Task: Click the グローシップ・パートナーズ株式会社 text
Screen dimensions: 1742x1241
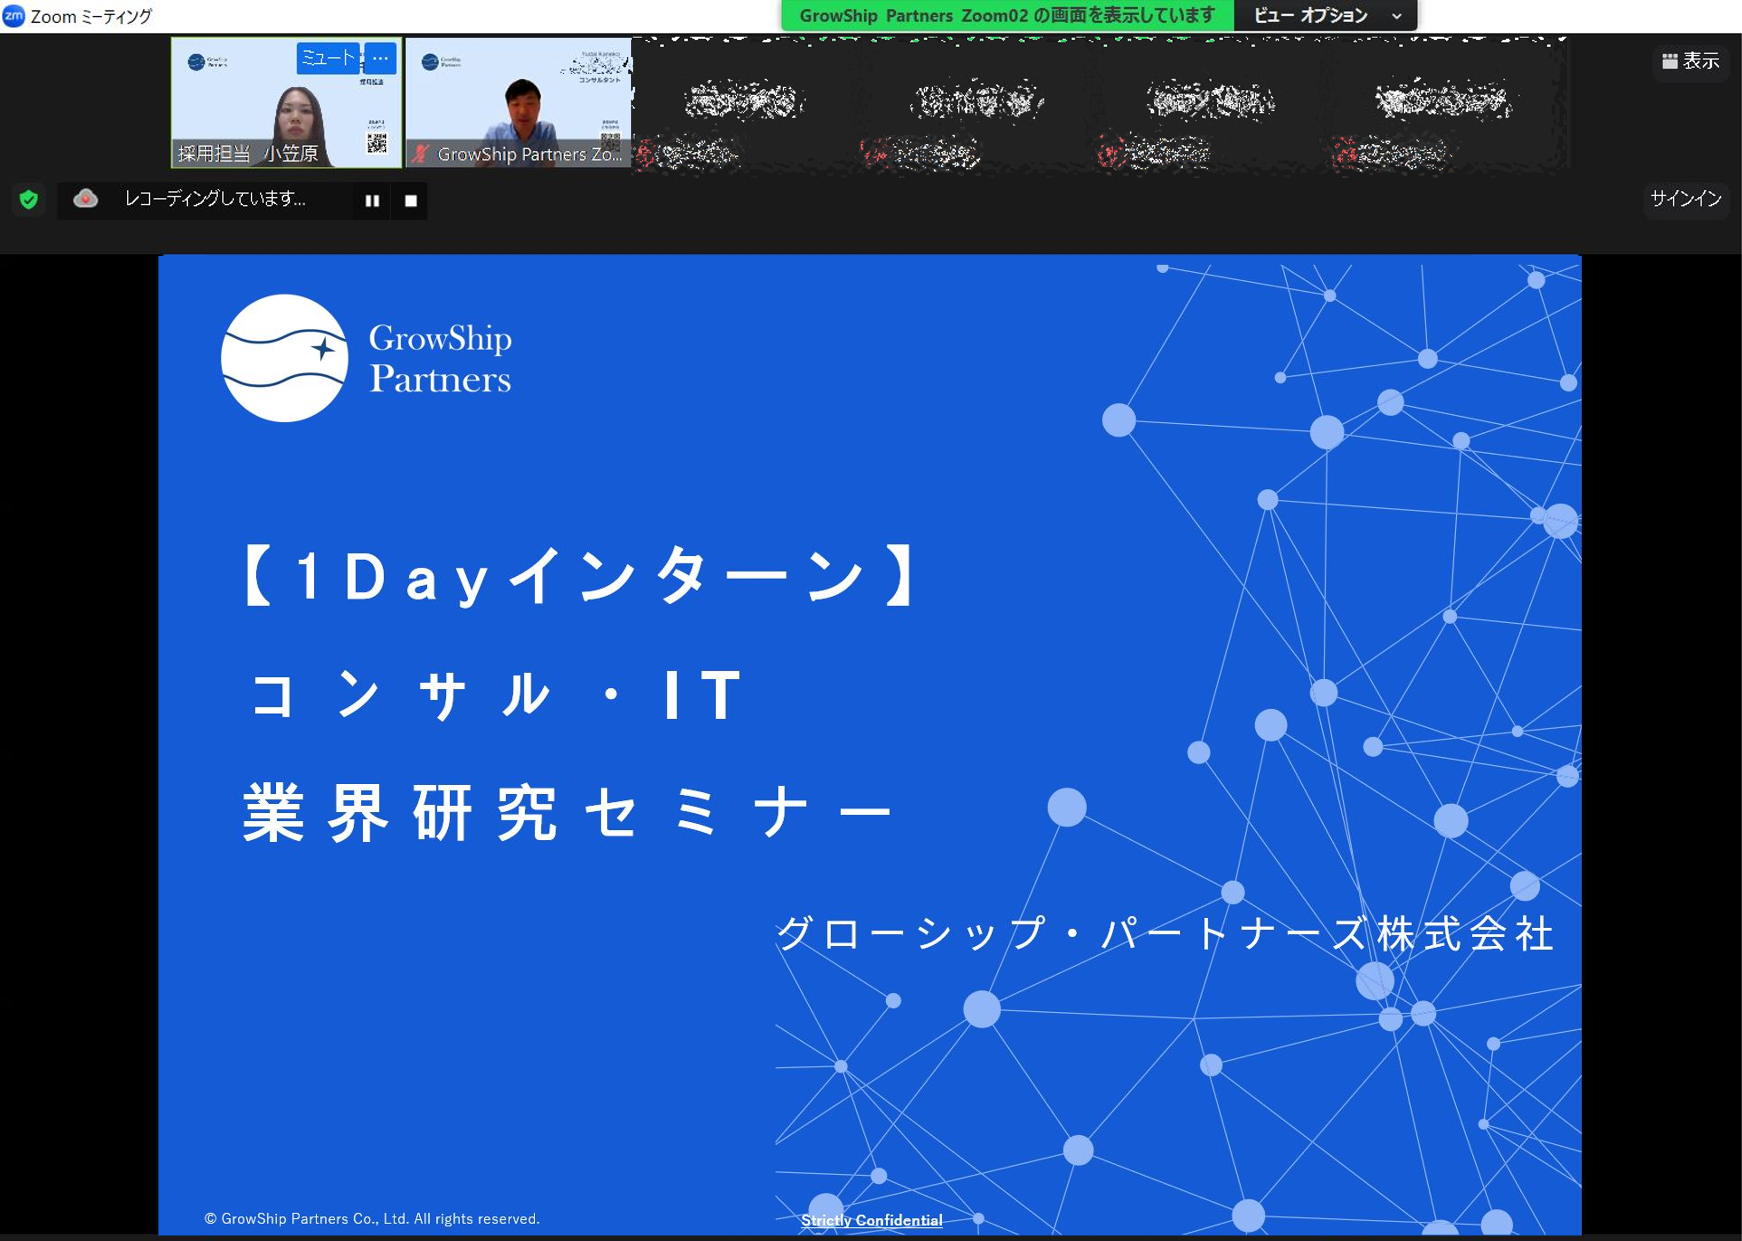Action: pyautogui.click(x=1165, y=934)
